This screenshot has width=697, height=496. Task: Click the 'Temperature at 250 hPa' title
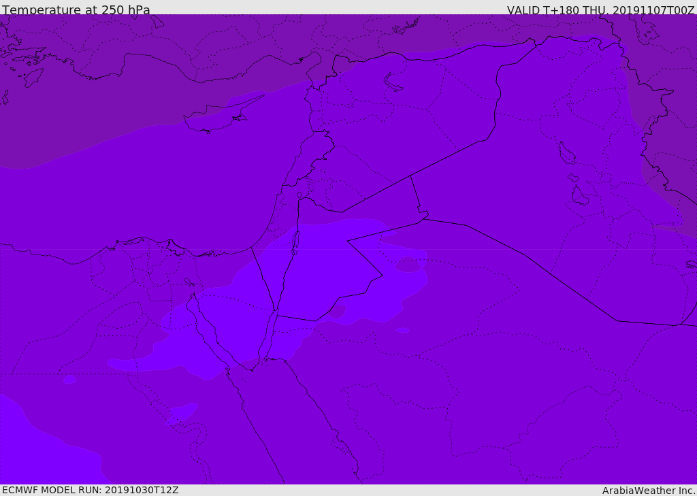(76, 10)
